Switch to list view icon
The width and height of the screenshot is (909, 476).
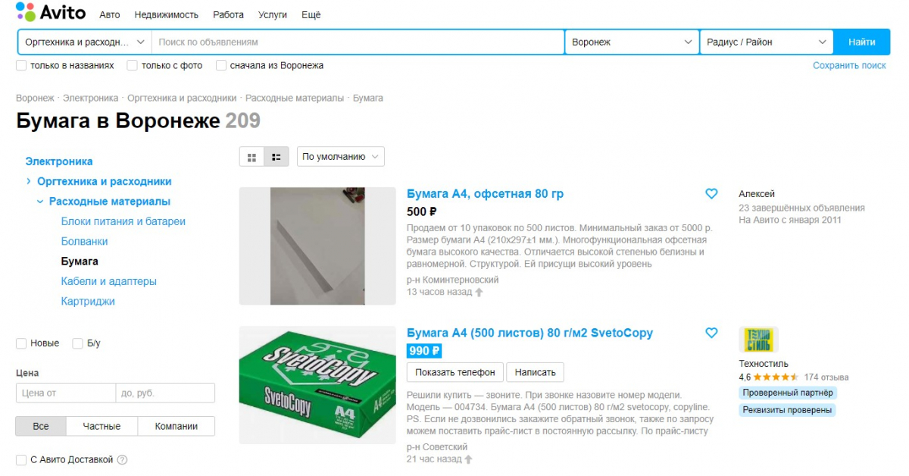click(x=276, y=157)
